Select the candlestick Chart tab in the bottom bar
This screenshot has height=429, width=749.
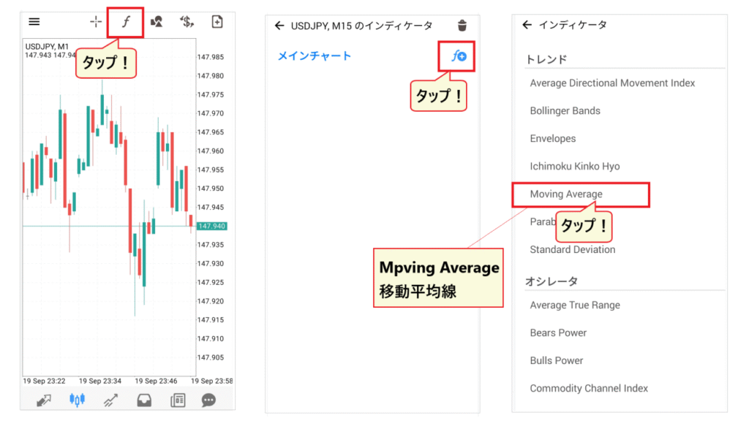tap(78, 400)
